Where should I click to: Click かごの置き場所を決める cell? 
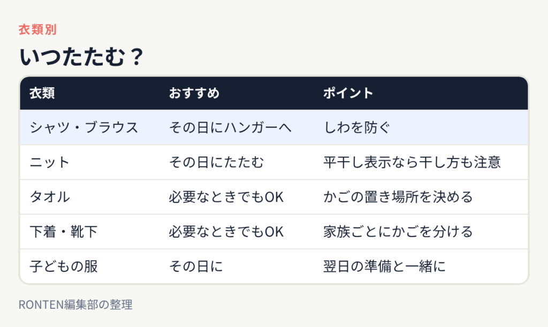click(398, 197)
